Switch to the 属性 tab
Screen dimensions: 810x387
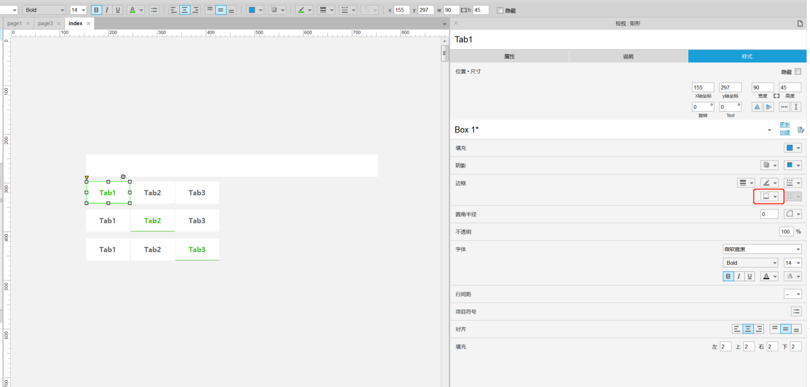509,56
